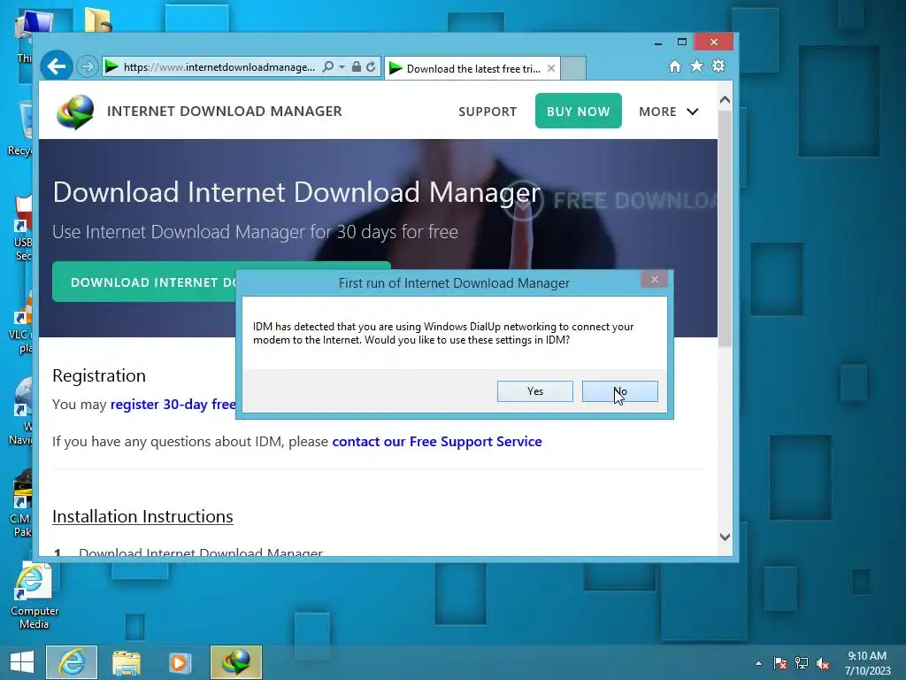Refresh the page with reload icon
This screenshot has height=680, width=906.
pyautogui.click(x=371, y=67)
